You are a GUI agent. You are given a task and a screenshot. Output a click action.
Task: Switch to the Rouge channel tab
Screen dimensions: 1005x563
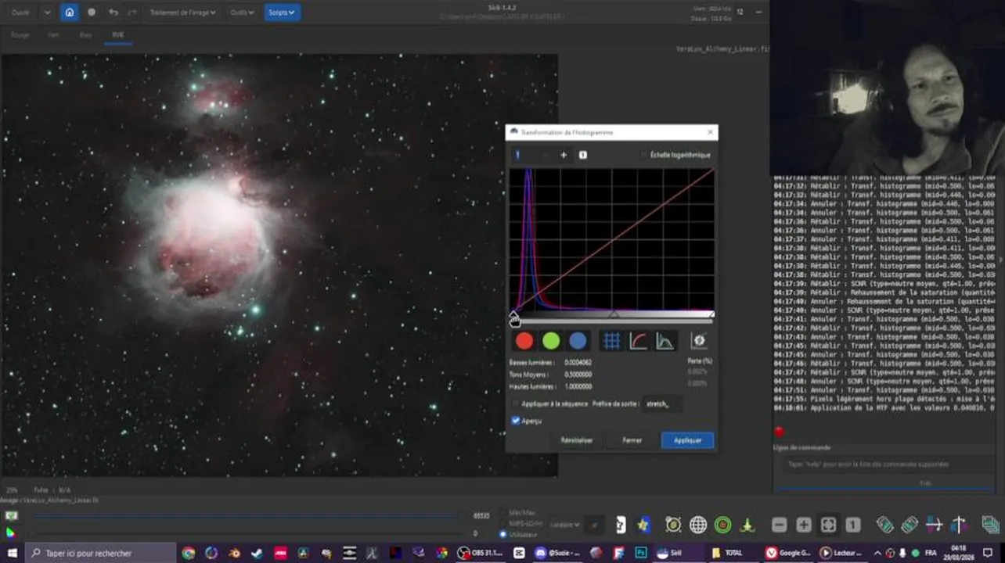pyautogui.click(x=20, y=35)
